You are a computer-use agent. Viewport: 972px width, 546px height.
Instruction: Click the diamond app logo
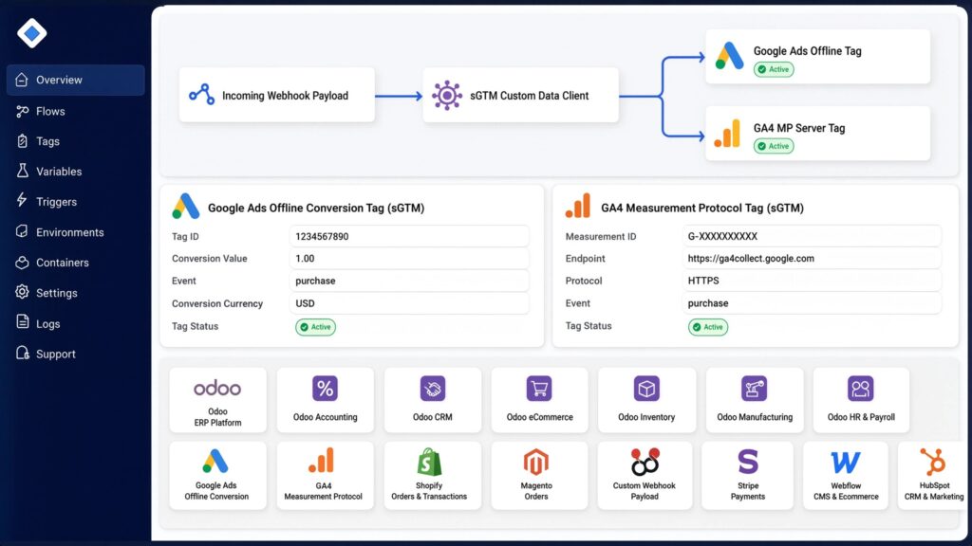click(31, 33)
